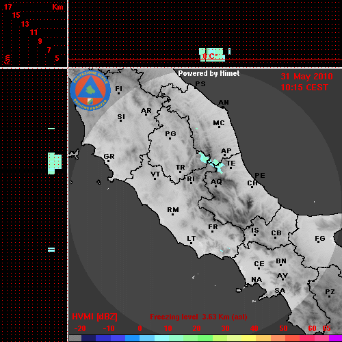Click the FI city marker

(x=118, y=93)
